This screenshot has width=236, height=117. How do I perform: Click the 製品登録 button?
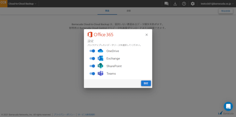point(226,11)
